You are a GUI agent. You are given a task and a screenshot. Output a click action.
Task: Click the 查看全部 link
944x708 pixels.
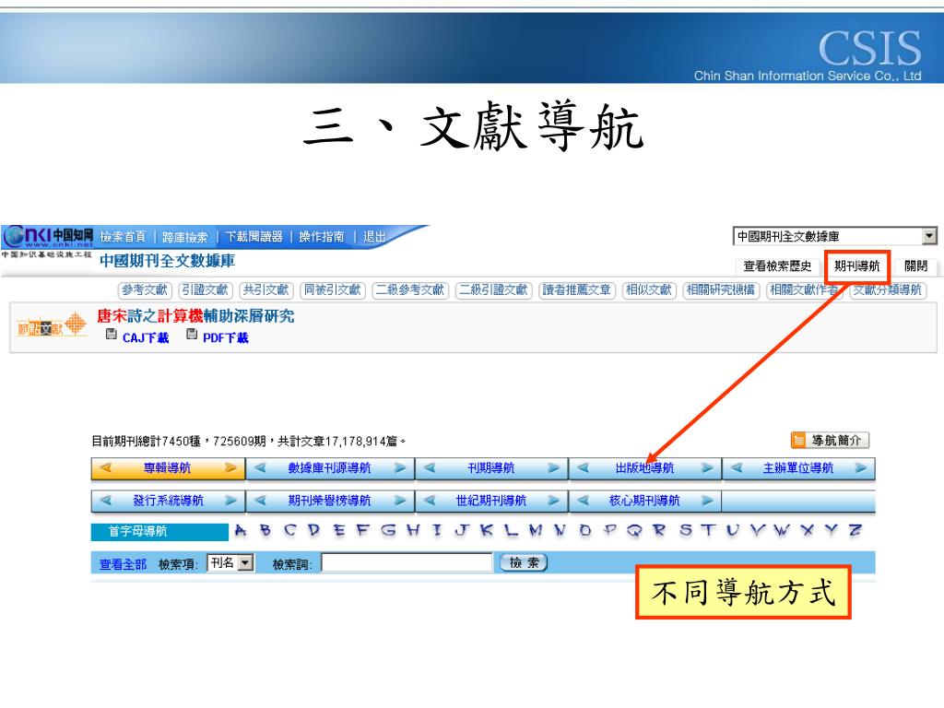point(123,564)
